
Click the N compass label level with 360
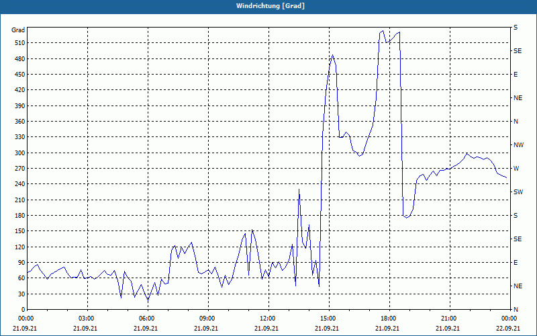(516, 122)
